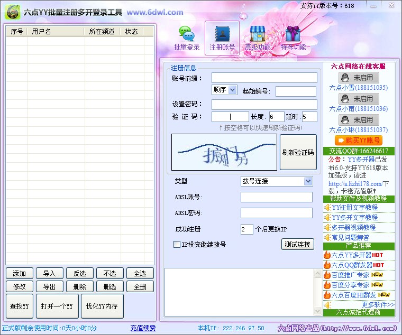Click the 所在频道 column header

pyautogui.click(x=102, y=32)
